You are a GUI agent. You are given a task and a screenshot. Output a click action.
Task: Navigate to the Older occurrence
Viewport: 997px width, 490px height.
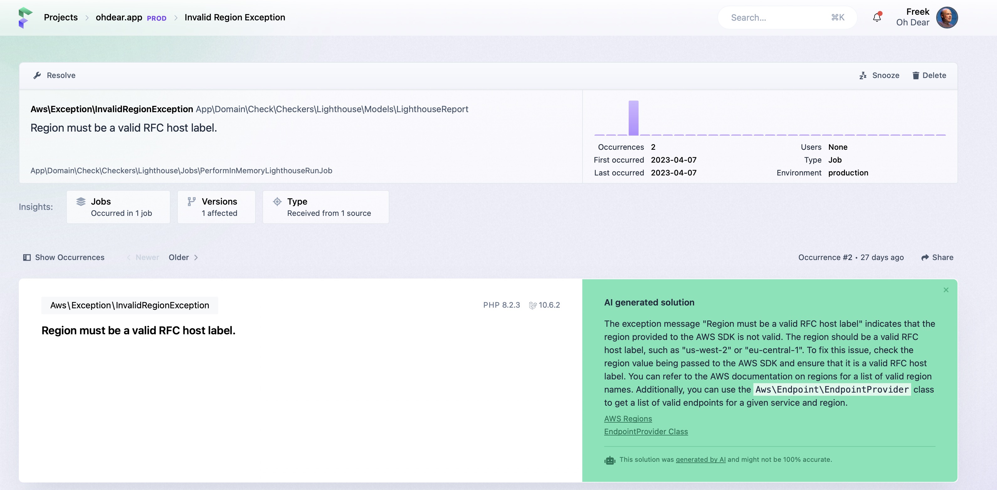[x=179, y=257]
